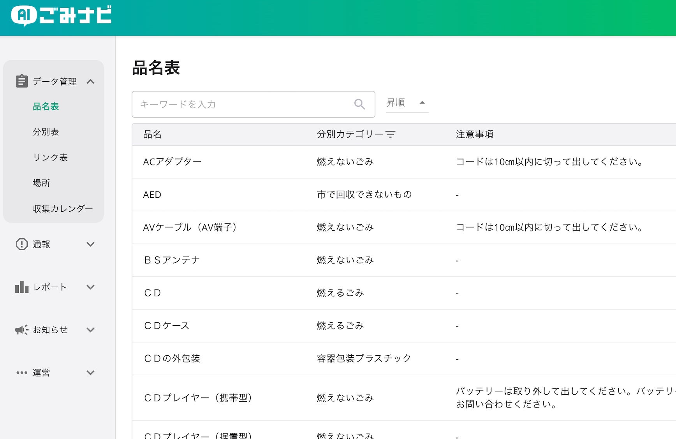
Task: Open the 昇順 sort order dropdown
Action: (x=407, y=103)
